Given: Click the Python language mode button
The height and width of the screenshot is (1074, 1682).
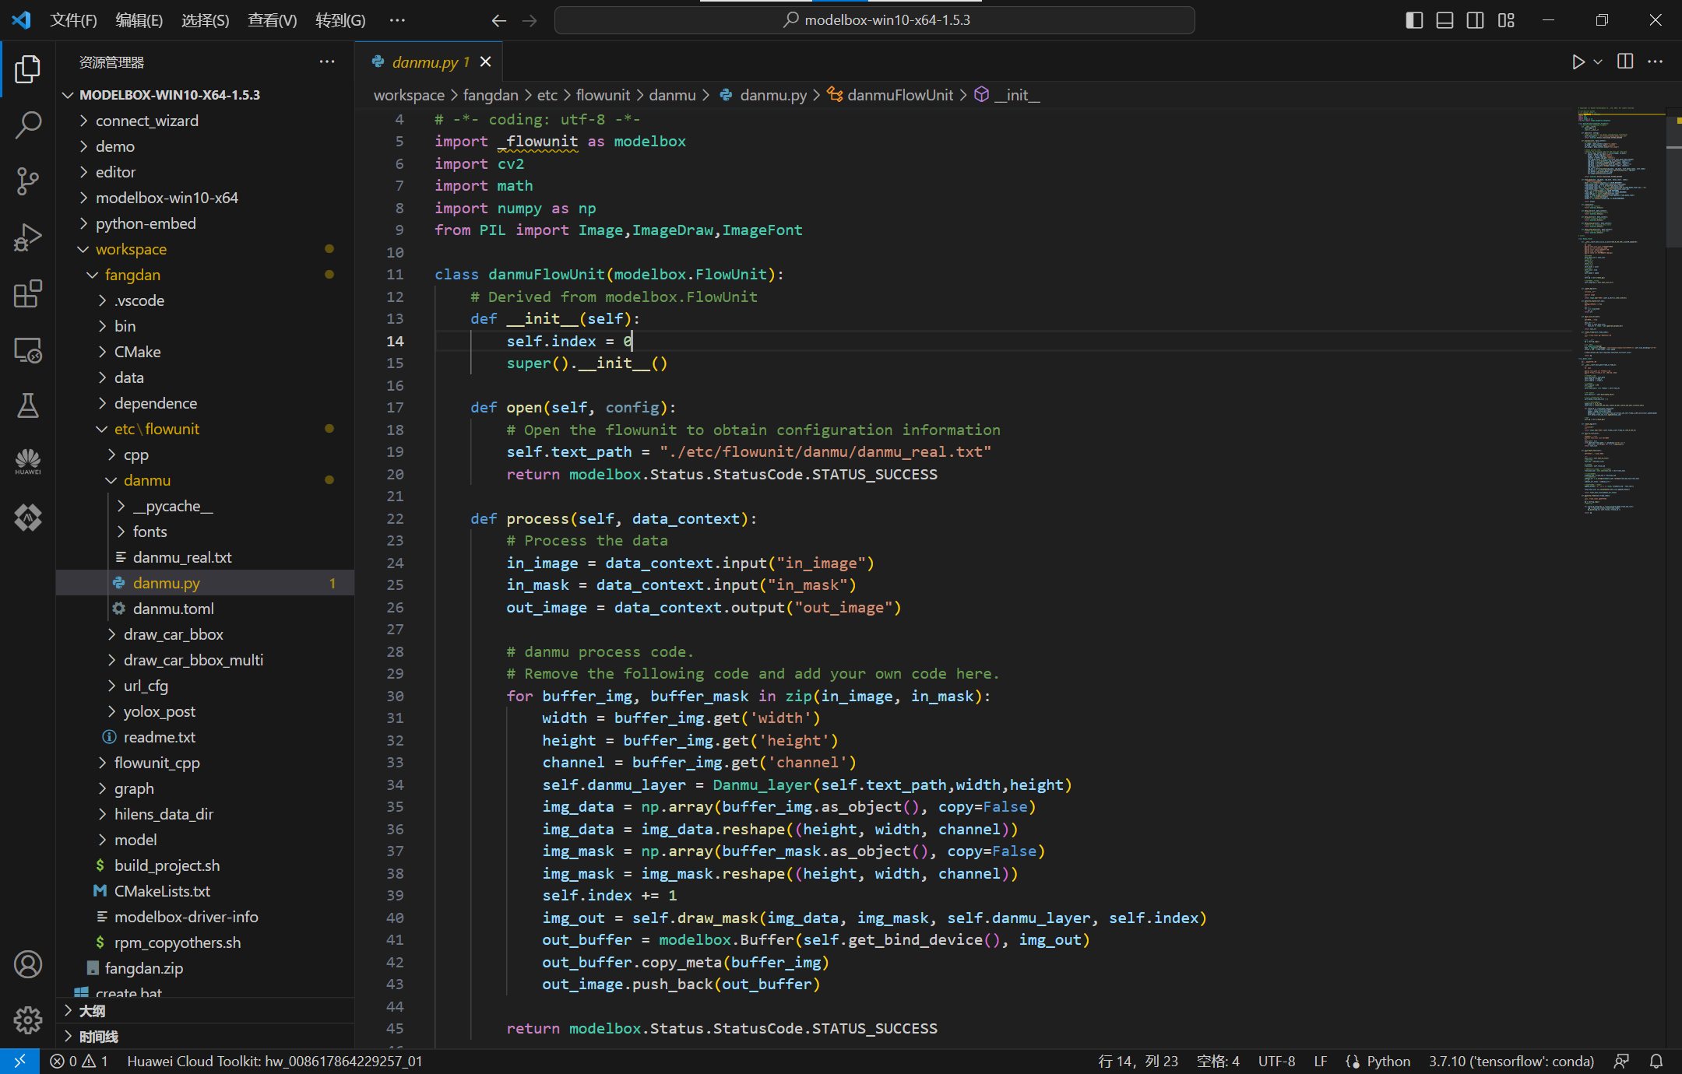Looking at the screenshot, I should tap(1388, 1061).
